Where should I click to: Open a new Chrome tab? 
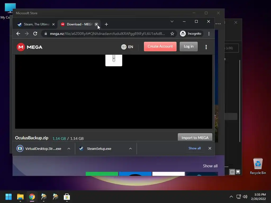point(106,24)
